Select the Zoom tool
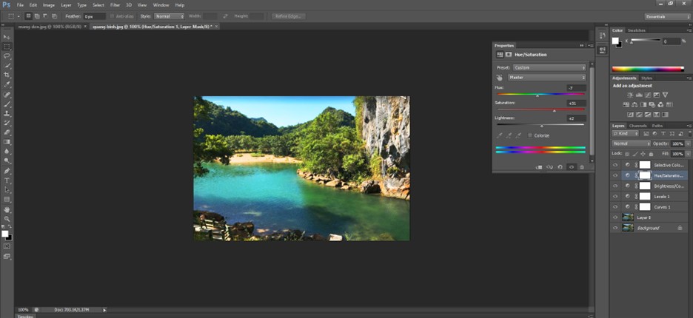 pos(7,219)
